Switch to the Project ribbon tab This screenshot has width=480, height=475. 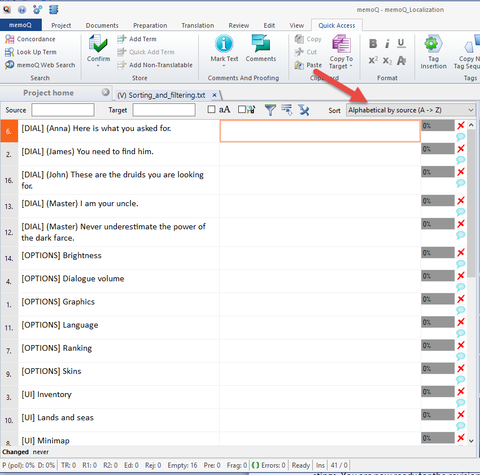61,25
